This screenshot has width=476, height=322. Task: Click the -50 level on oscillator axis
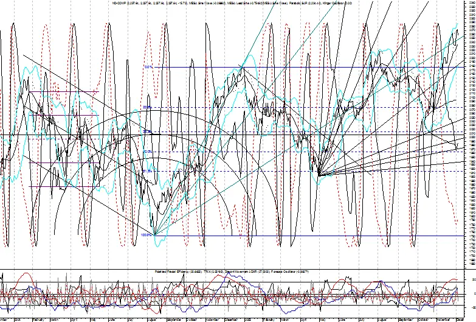(474, 307)
